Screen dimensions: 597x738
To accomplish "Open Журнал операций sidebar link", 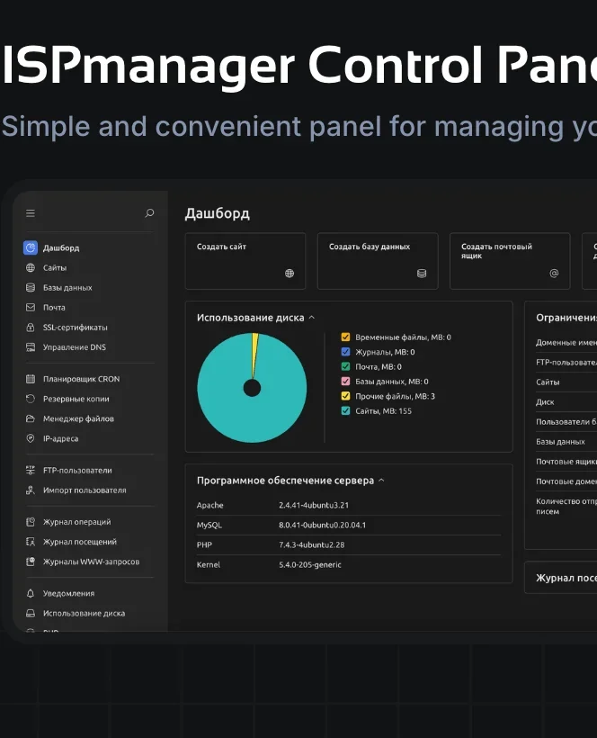I will coord(77,522).
